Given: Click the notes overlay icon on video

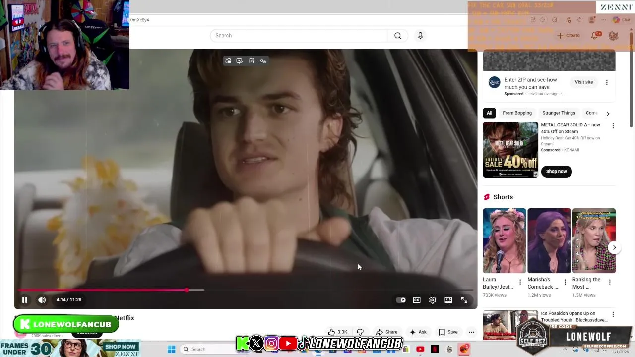Looking at the screenshot, I should click(x=252, y=60).
